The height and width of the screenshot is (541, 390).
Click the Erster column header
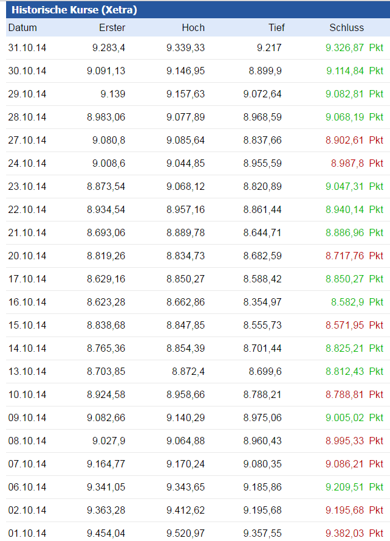point(112,27)
